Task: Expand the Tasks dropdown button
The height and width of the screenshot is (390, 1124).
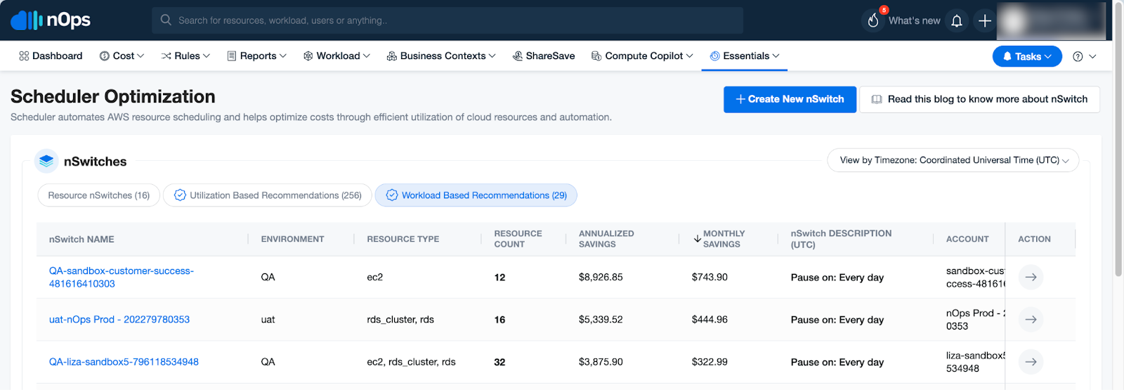Action: pyautogui.click(x=1027, y=56)
